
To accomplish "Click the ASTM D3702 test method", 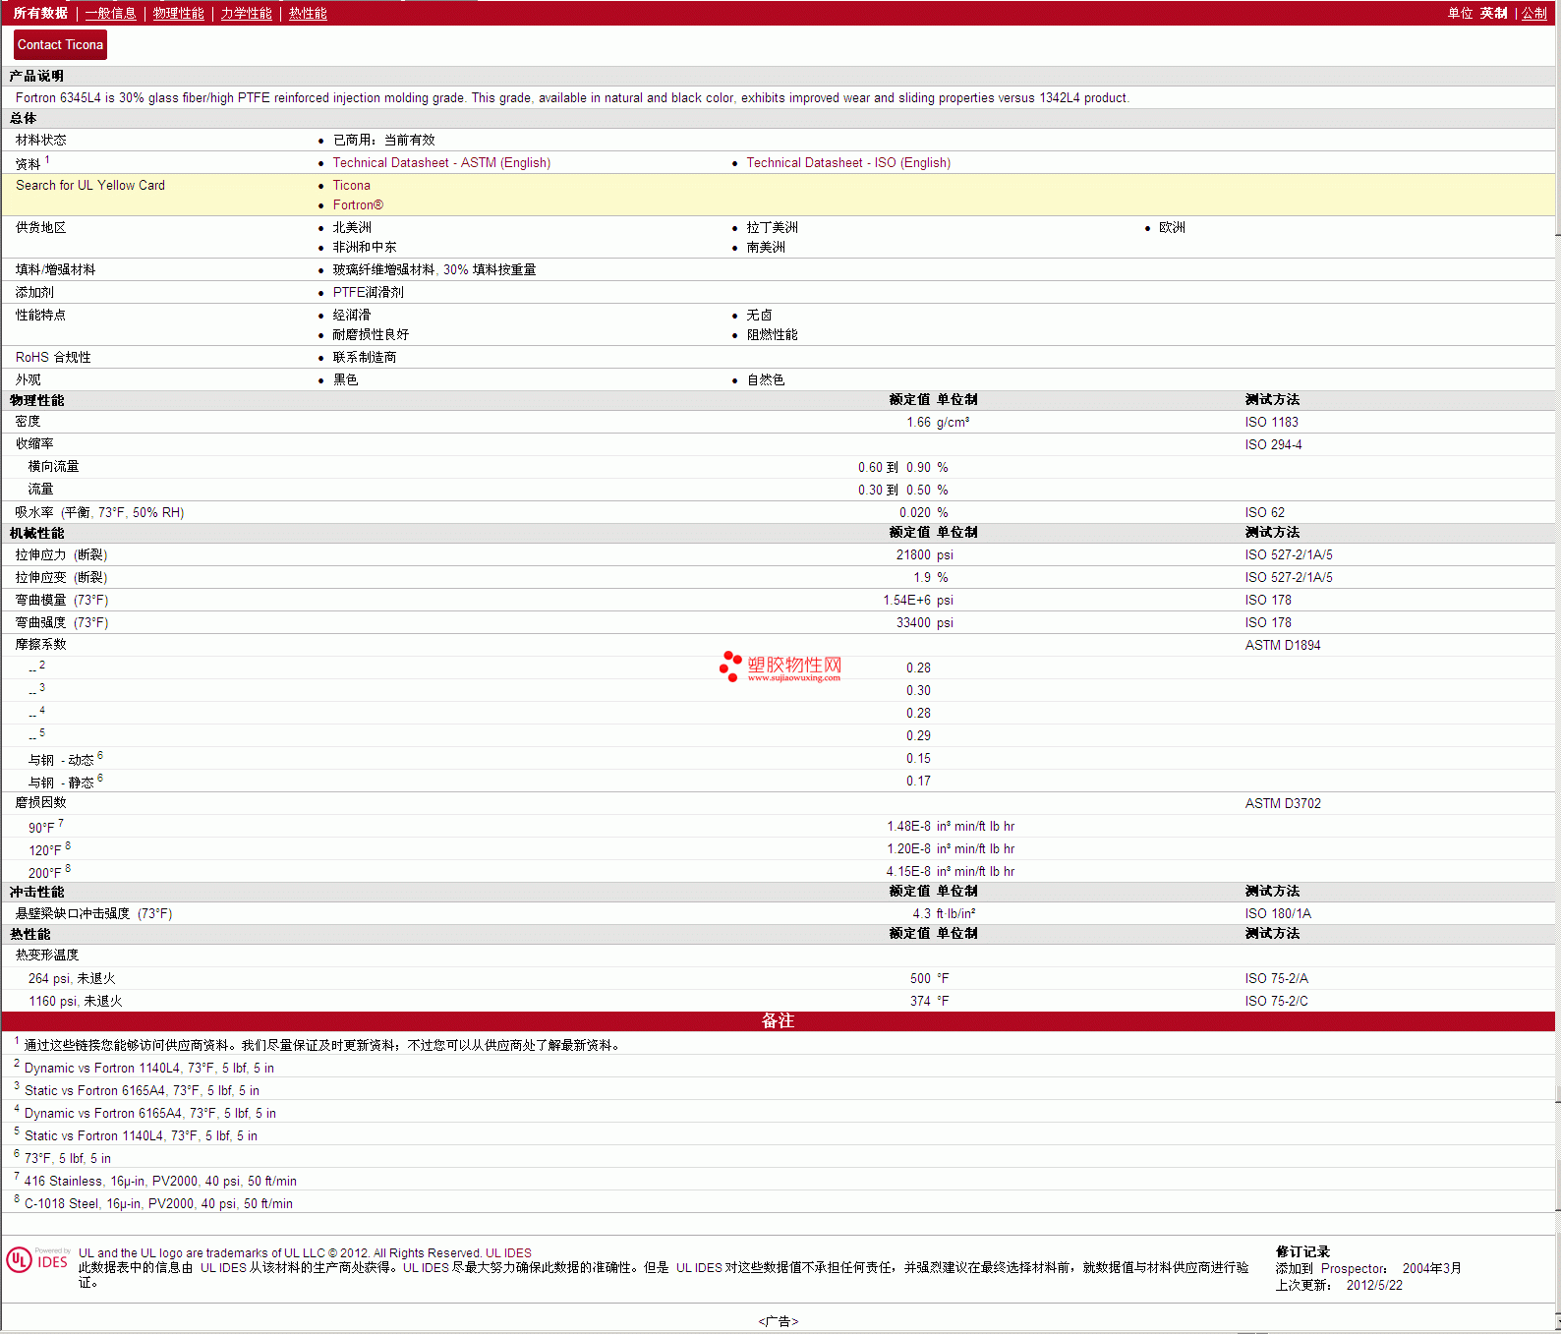I will (1283, 804).
